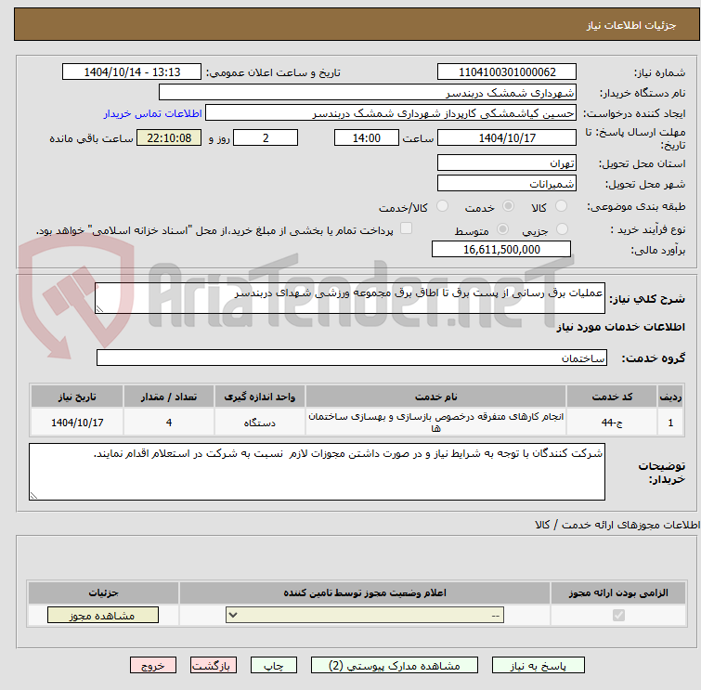Click the پاسخ به نیاز button
This screenshot has width=701, height=690.
(539, 666)
